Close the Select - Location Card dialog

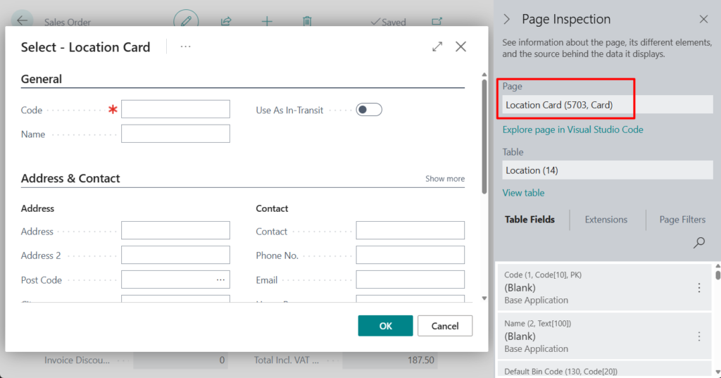460,46
